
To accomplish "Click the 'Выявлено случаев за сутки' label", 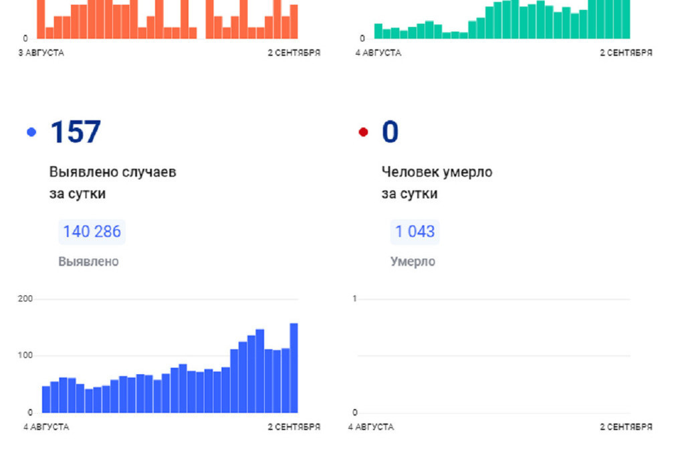I will 112,183.
